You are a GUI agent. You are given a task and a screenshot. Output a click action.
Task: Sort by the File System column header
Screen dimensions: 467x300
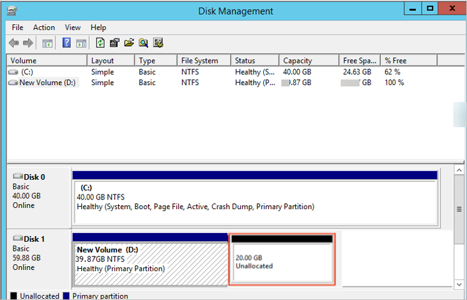[x=204, y=61]
